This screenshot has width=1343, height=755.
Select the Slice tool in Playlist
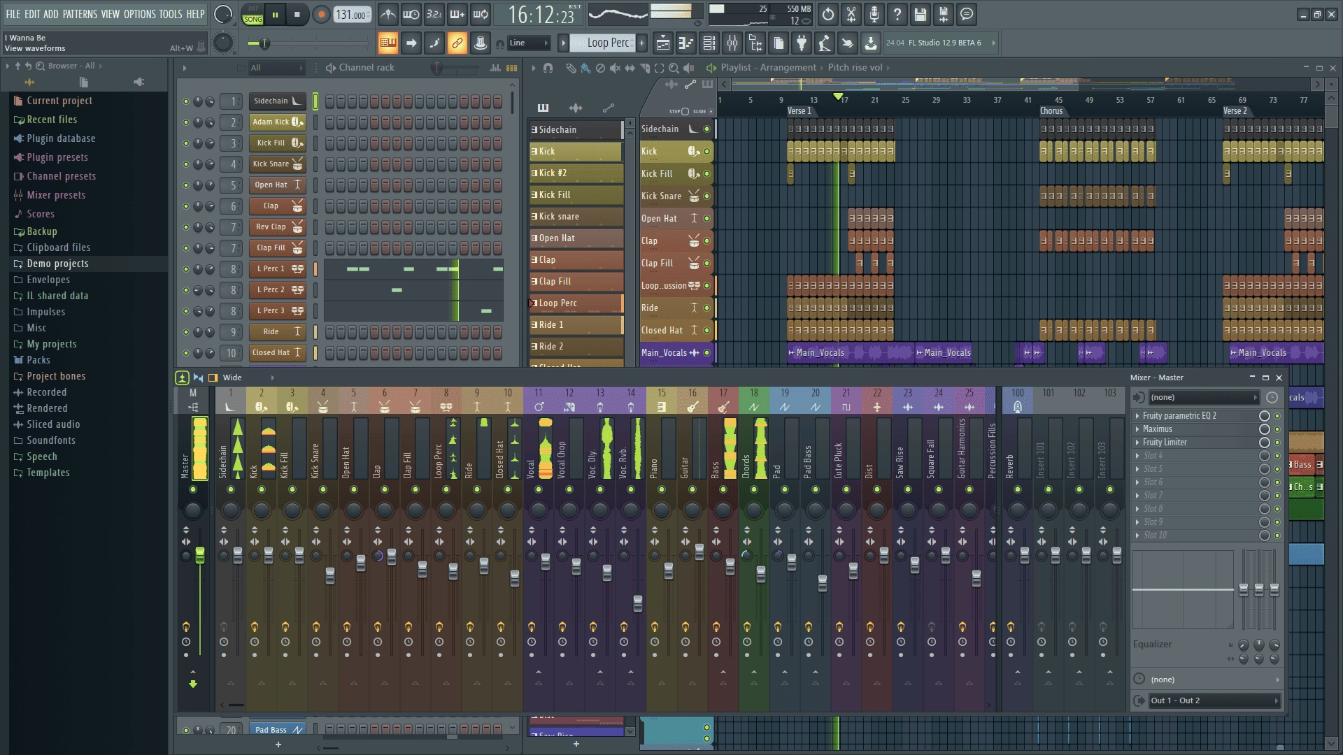point(644,68)
